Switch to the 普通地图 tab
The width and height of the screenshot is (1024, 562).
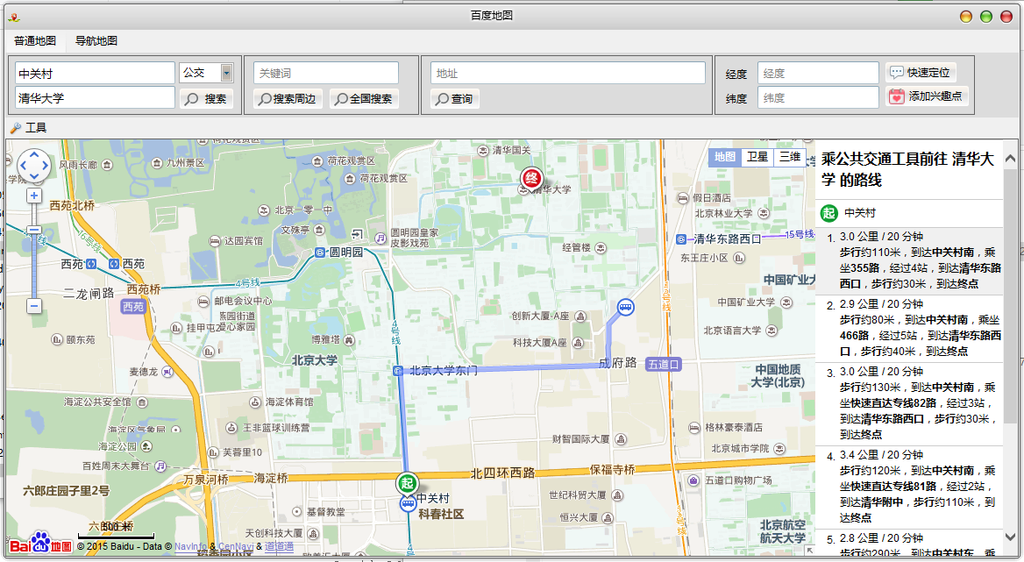(x=35, y=40)
